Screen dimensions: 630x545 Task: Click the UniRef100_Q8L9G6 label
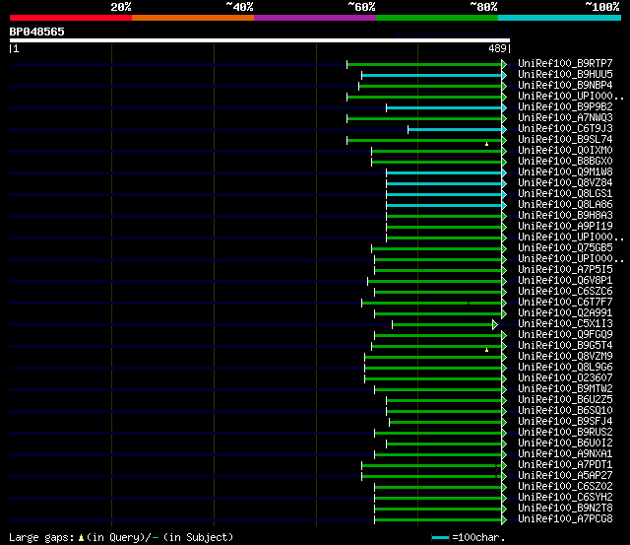tap(565, 368)
